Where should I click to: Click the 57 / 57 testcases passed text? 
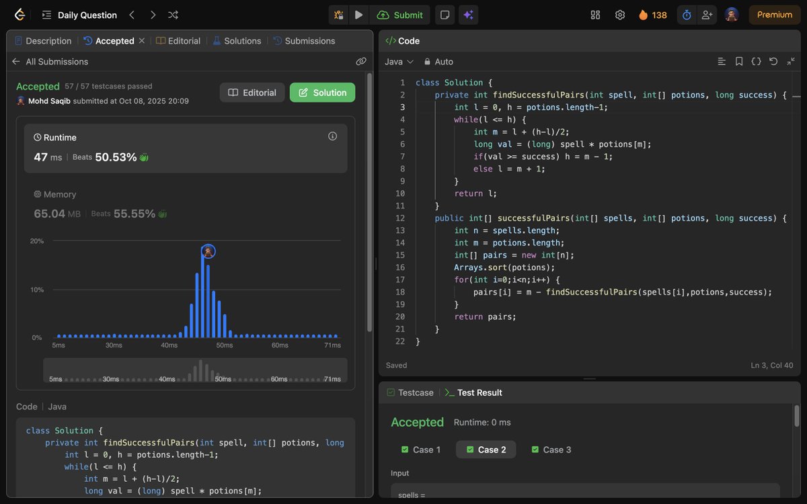[108, 86]
